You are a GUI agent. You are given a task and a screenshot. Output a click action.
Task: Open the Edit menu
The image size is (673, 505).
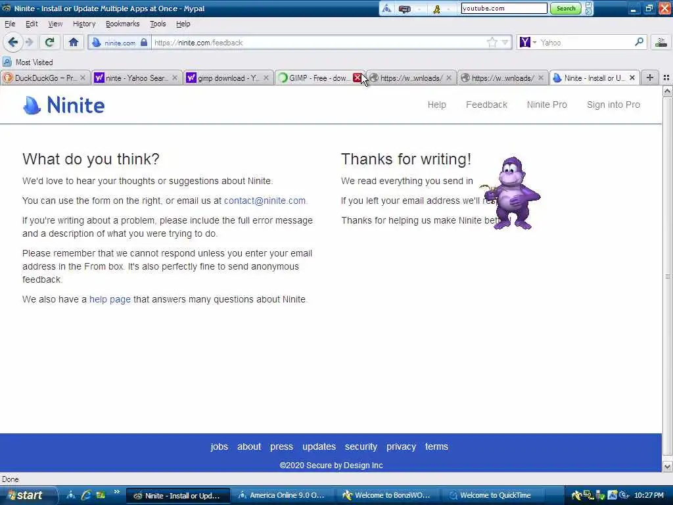32,24
